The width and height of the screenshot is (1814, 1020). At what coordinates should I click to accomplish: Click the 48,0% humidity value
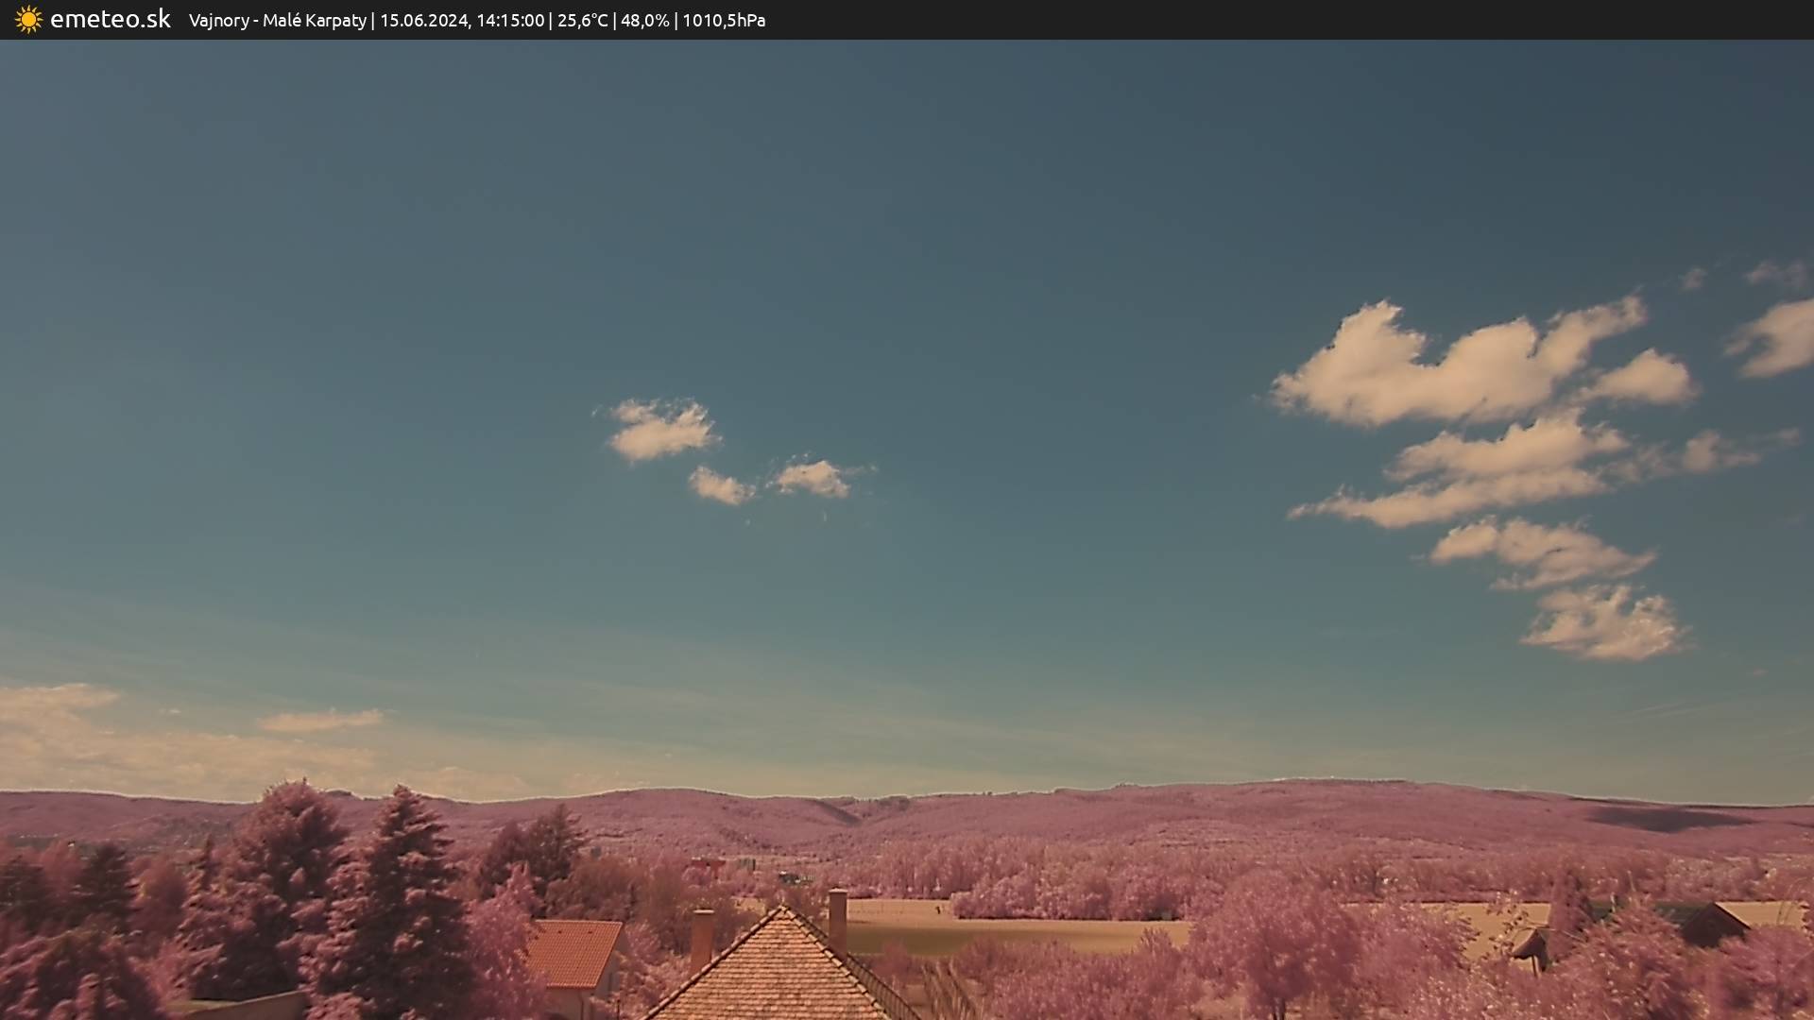tap(644, 21)
